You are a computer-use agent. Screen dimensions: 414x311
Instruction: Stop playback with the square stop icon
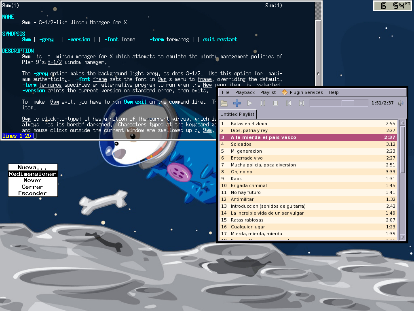click(x=276, y=104)
